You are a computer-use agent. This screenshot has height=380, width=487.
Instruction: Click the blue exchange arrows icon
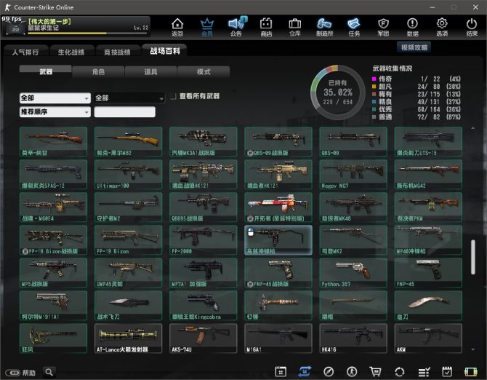[305, 371]
